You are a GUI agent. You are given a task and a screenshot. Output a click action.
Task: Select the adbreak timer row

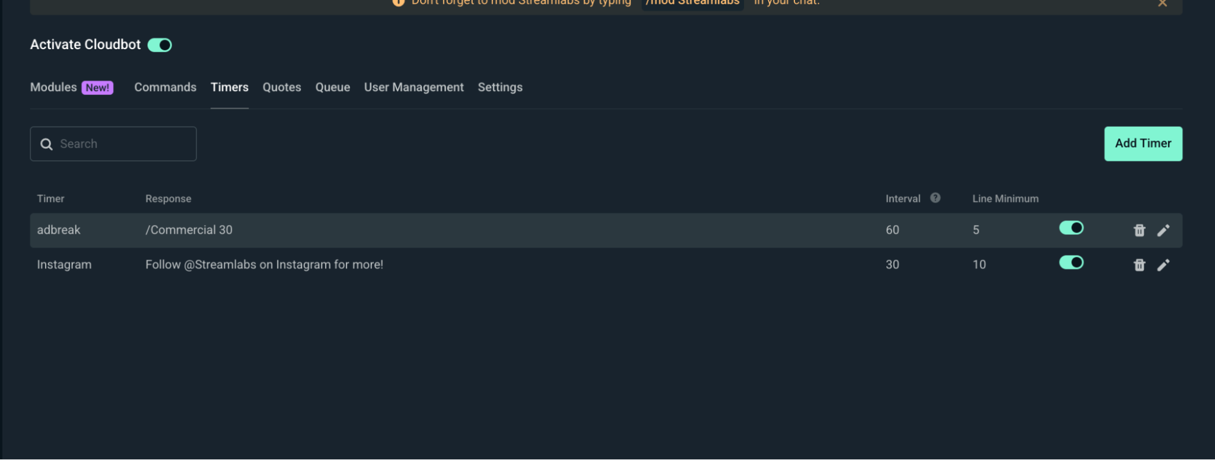[x=606, y=230]
